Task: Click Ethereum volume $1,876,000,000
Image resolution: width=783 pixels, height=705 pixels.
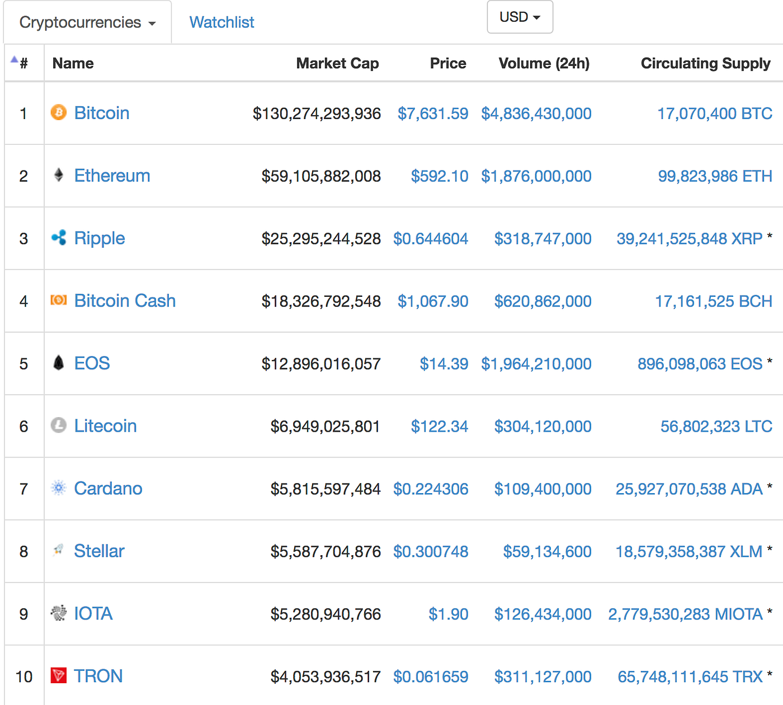Action: (x=536, y=176)
